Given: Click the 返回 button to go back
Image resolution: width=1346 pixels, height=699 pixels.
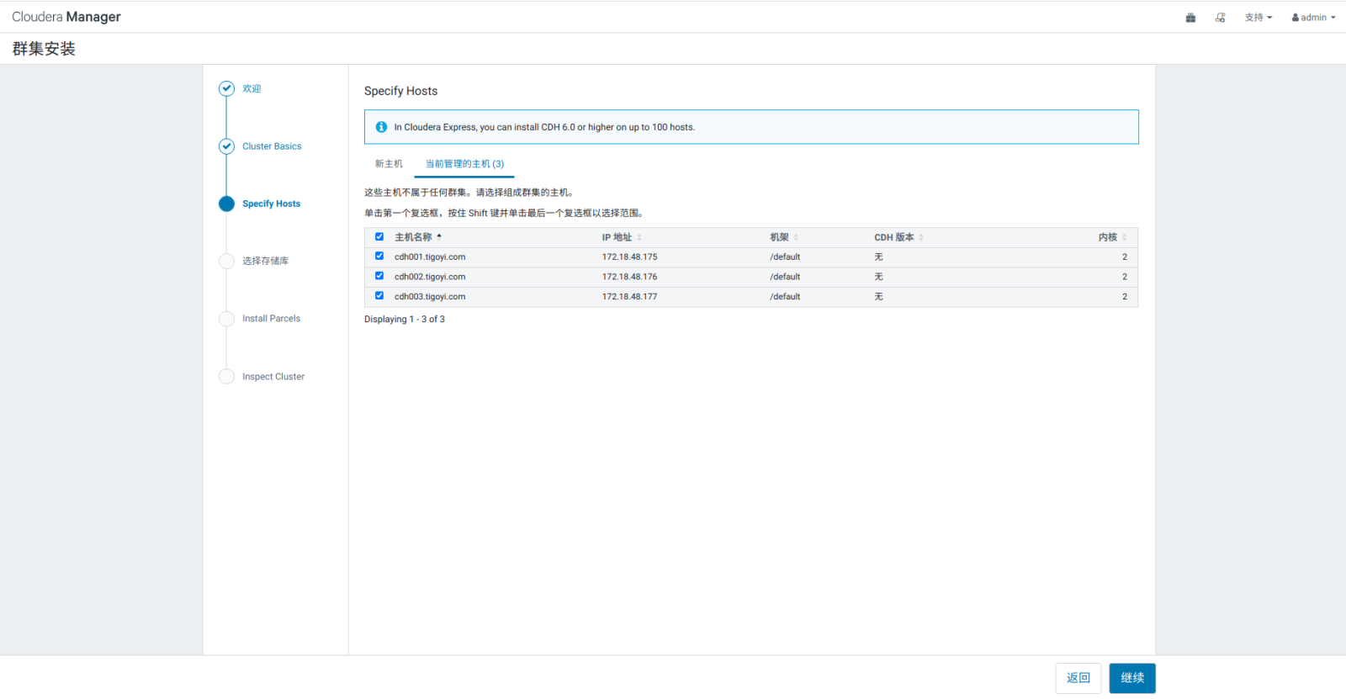Looking at the screenshot, I should [x=1078, y=678].
